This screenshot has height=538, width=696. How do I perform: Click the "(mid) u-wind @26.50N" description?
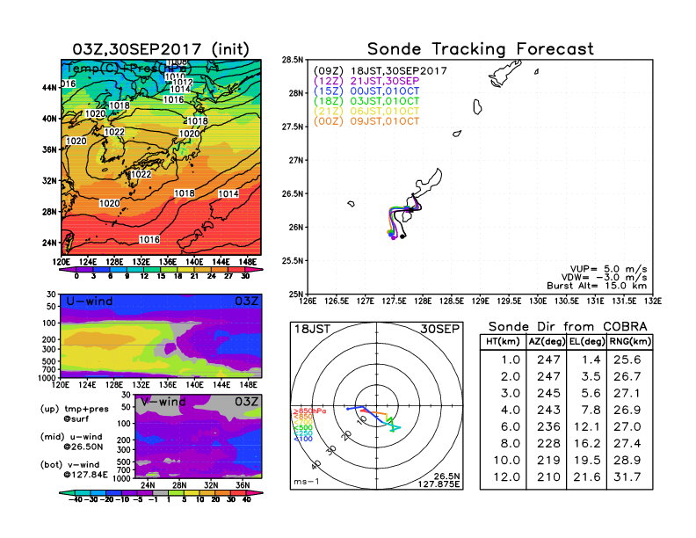pyautogui.click(x=74, y=441)
